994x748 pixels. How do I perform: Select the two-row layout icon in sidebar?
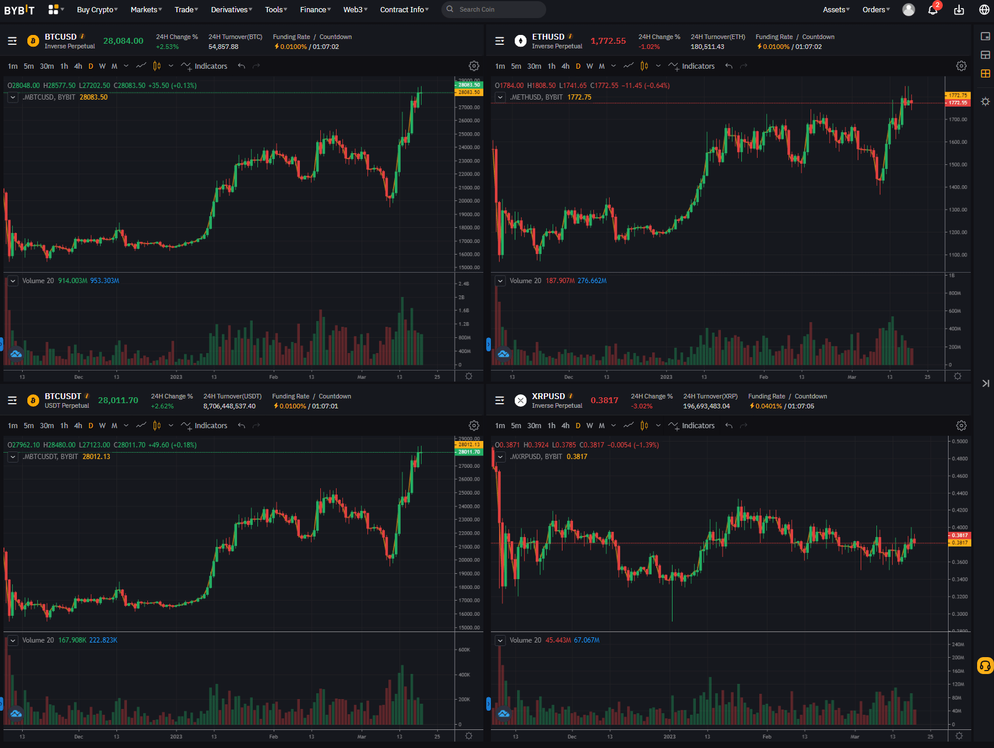tap(985, 55)
